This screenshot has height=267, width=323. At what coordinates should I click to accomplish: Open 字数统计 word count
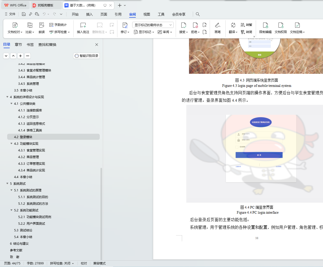point(58,25)
